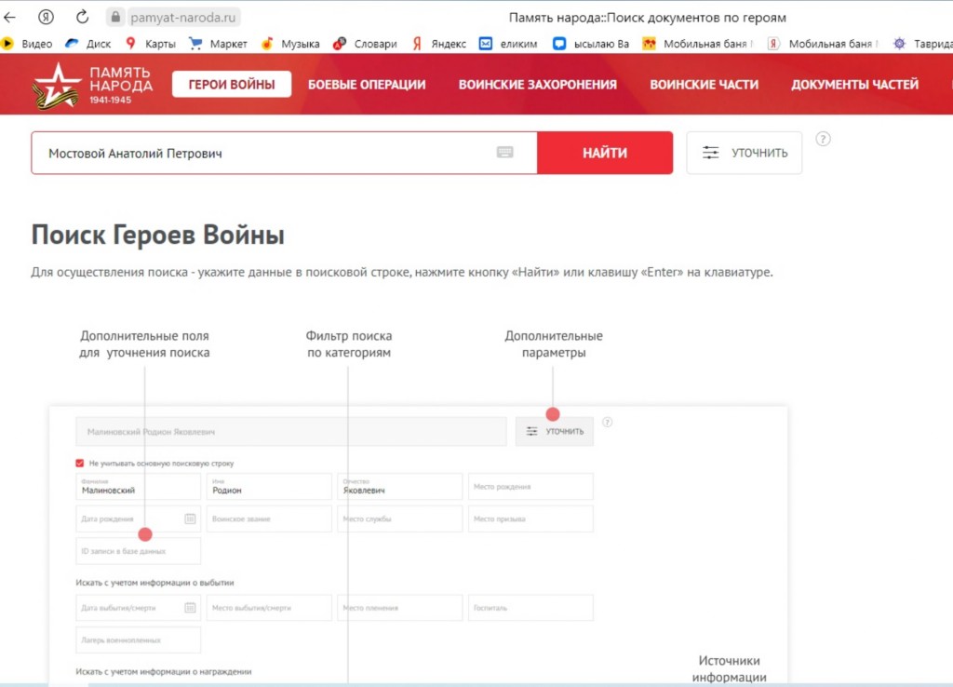Click the pamyat-naroda.ru address bar
Screen dimensions: 953x687
tap(184, 17)
